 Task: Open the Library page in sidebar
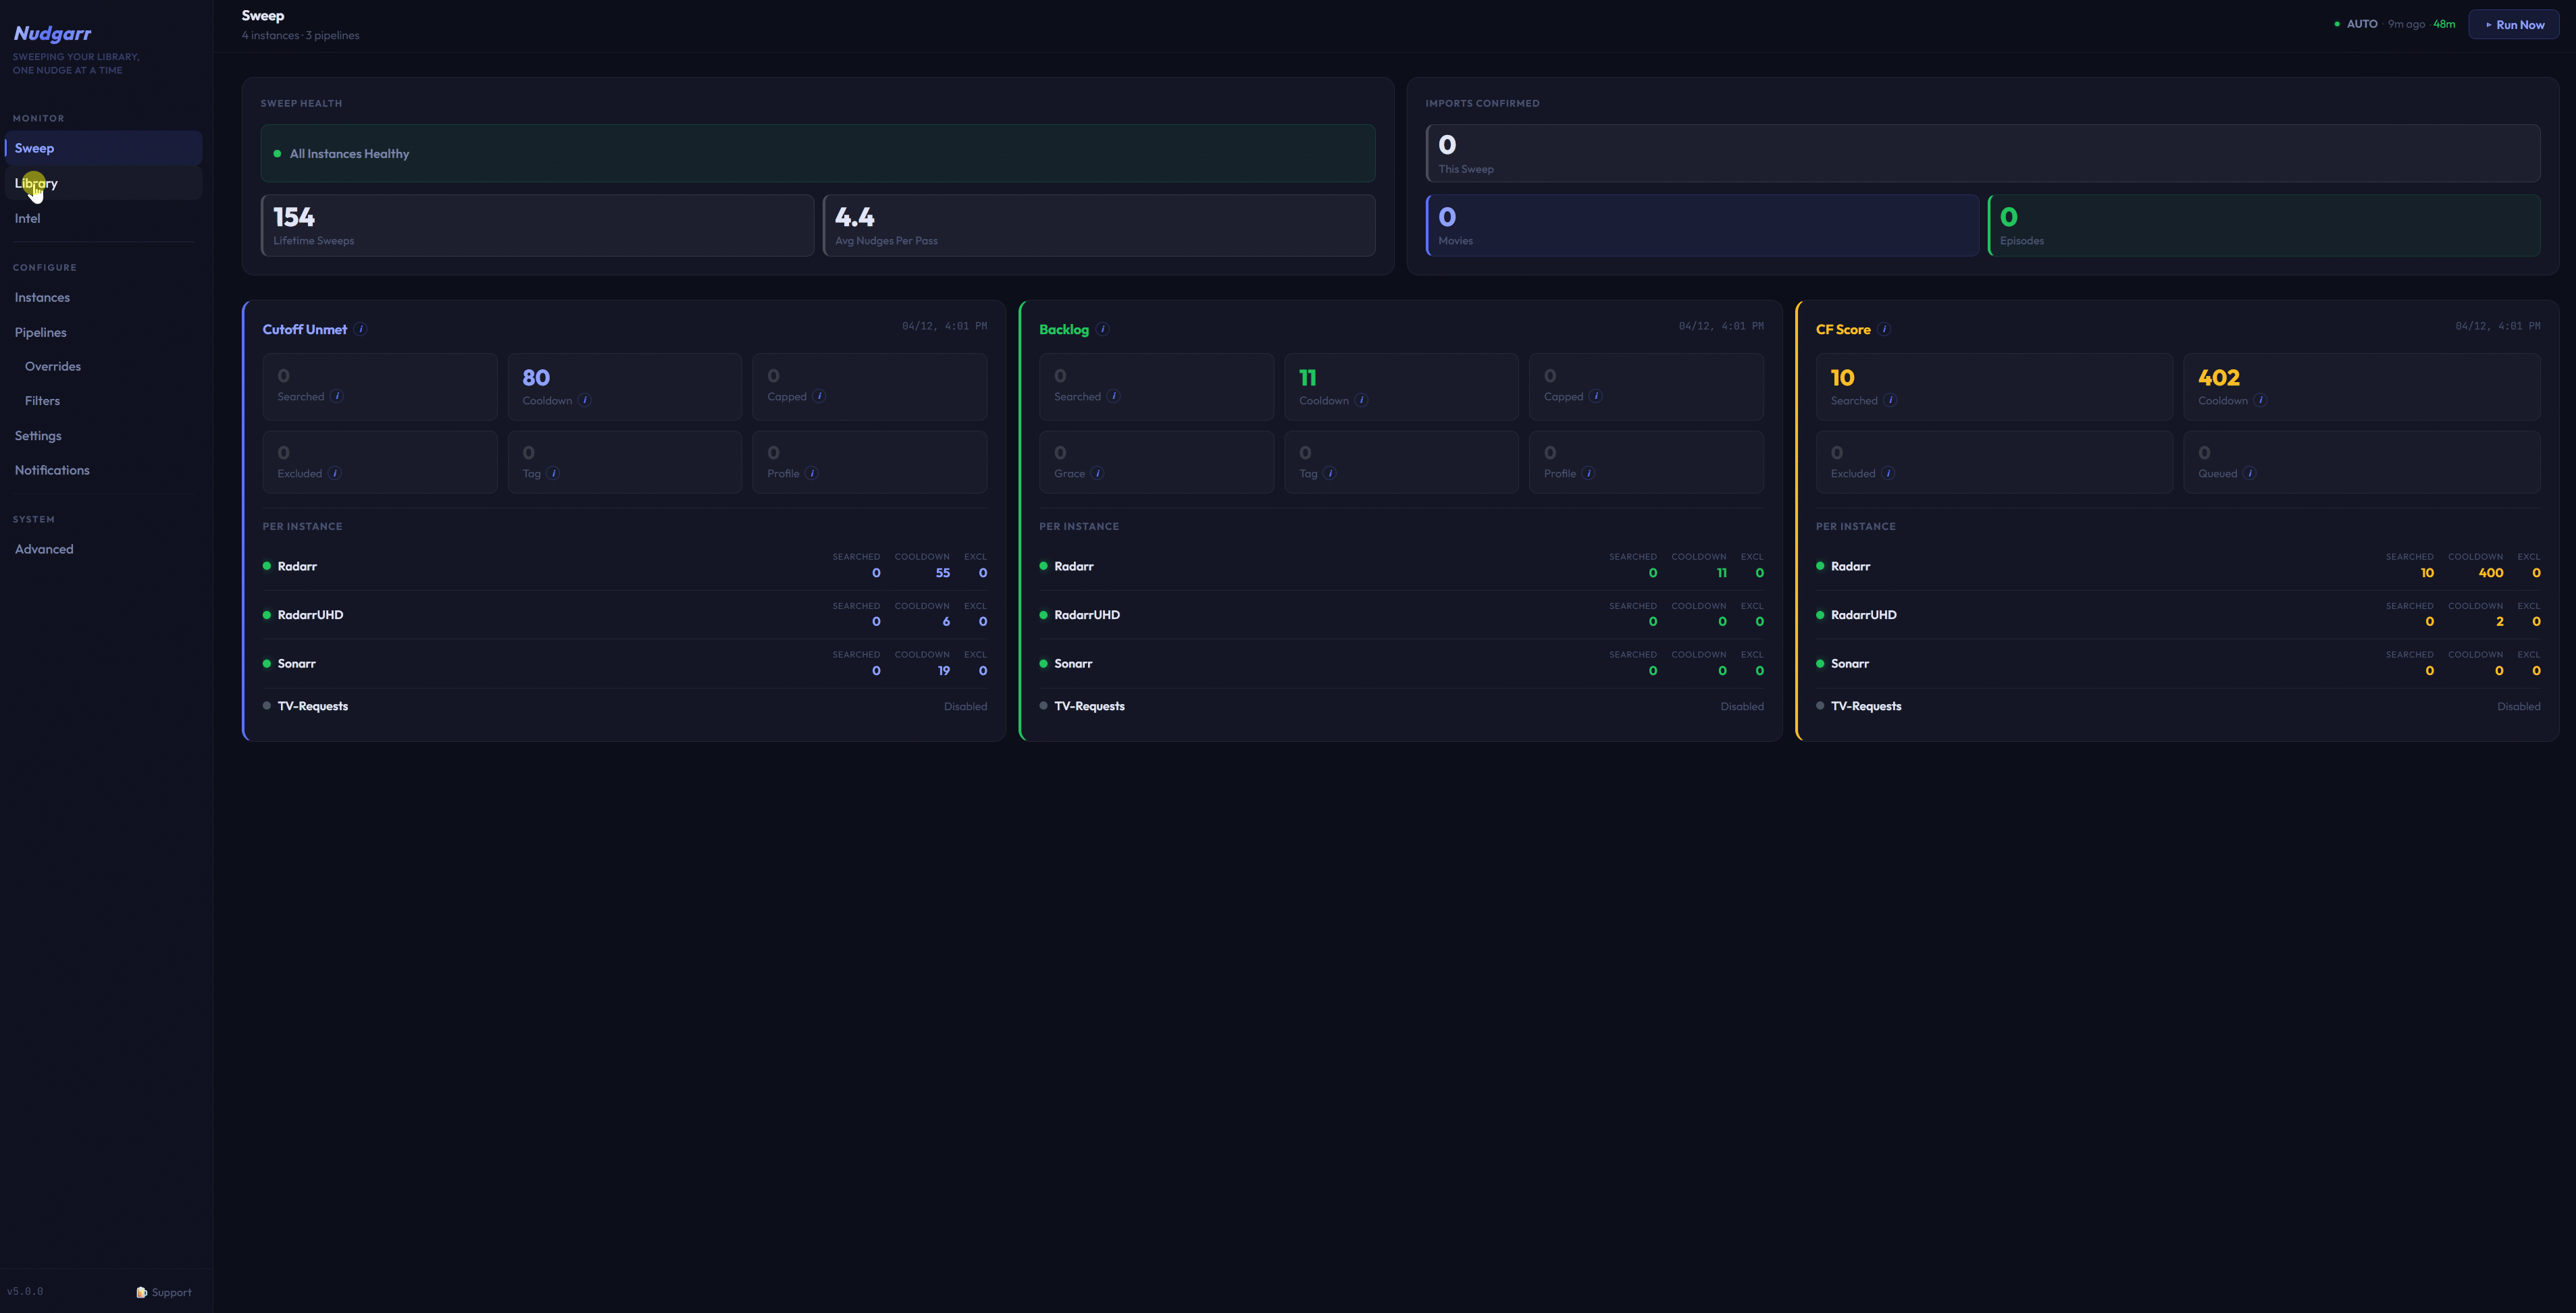click(104, 183)
